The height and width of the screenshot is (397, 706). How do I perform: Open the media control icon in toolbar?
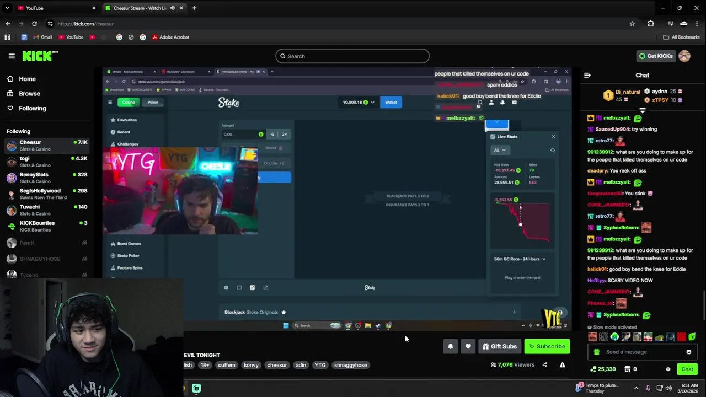[x=670, y=24]
